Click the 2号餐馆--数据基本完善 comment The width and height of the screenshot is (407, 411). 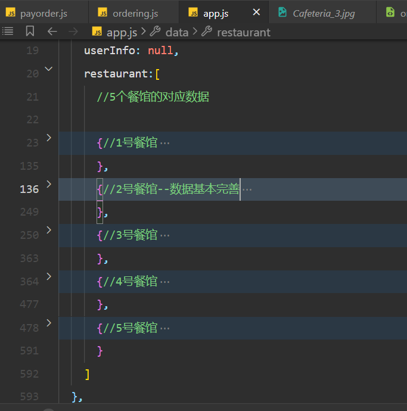point(171,189)
